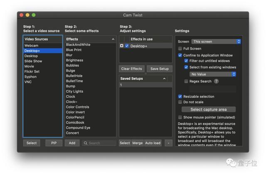This screenshot has width=266, height=175.
Task: Select Syphon video source
Action: tap(43, 76)
